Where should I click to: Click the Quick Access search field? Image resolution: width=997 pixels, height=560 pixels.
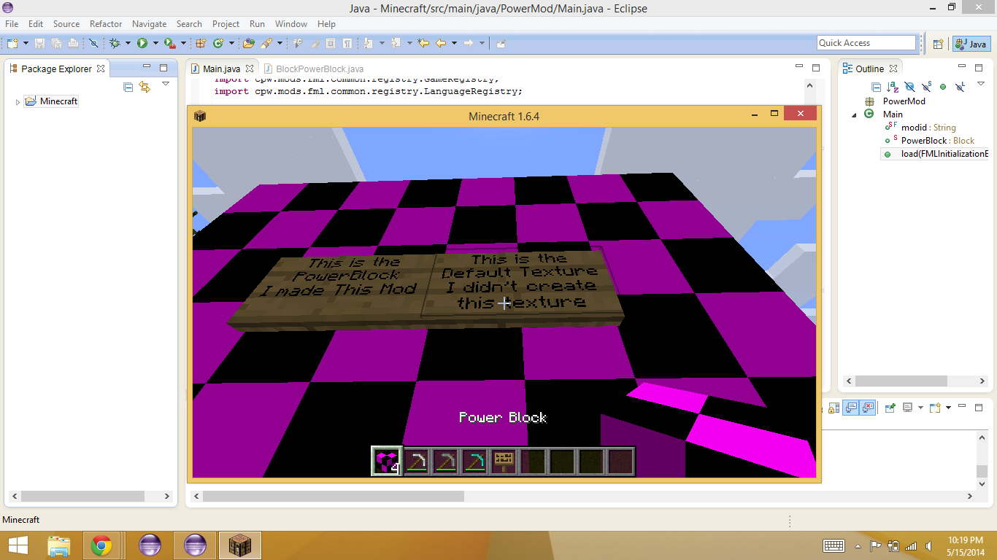point(866,43)
